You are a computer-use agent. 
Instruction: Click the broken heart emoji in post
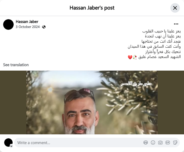click(130, 57)
